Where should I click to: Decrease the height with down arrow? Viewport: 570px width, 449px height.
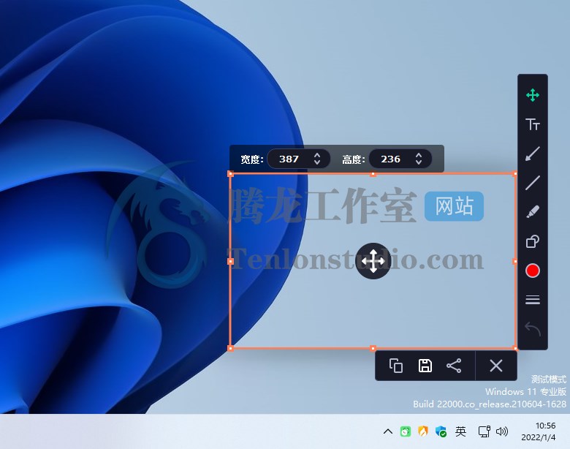(419, 162)
